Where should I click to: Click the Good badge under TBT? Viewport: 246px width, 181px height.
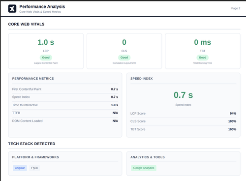[x=203, y=58]
